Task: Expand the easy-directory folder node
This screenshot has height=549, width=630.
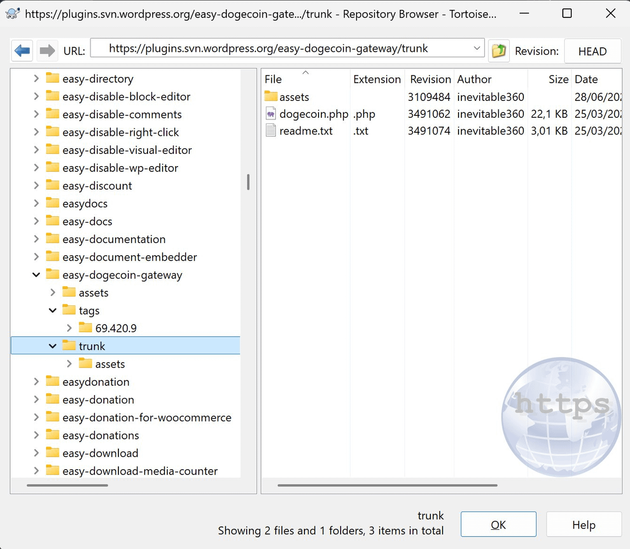Action: click(x=36, y=79)
